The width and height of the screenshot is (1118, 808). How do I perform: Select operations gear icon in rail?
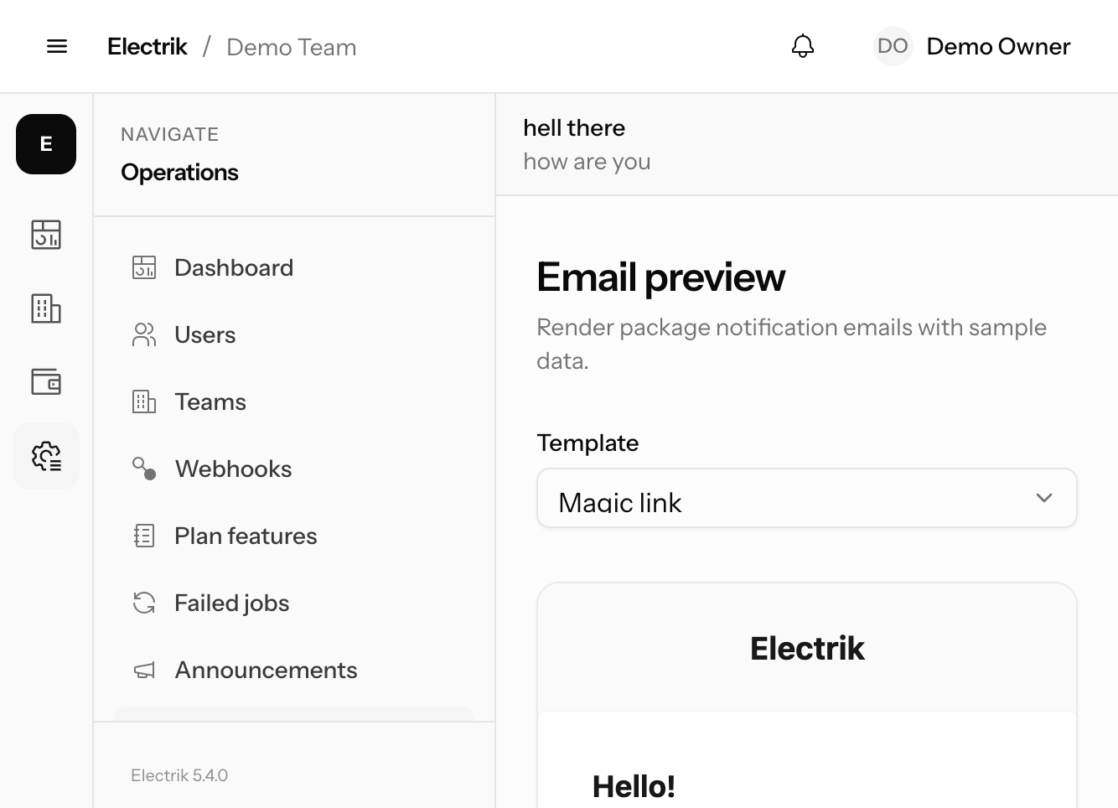[x=46, y=456]
